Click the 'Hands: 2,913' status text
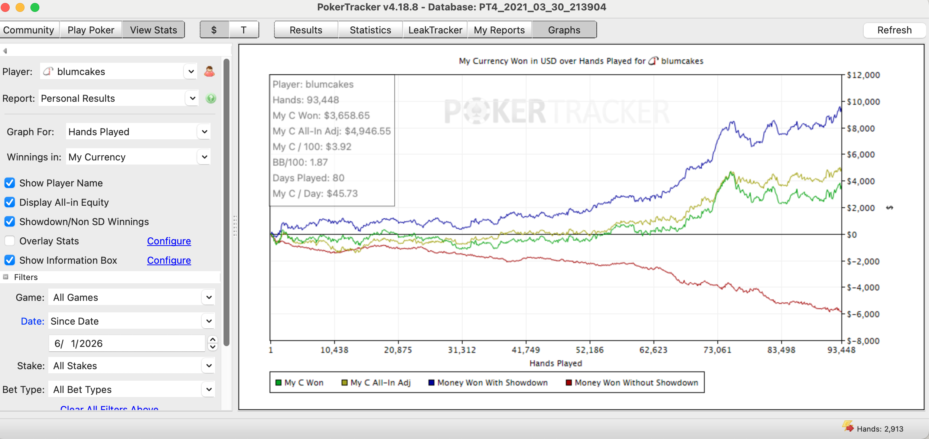This screenshot has height=439, width=929. coord(880,429)
